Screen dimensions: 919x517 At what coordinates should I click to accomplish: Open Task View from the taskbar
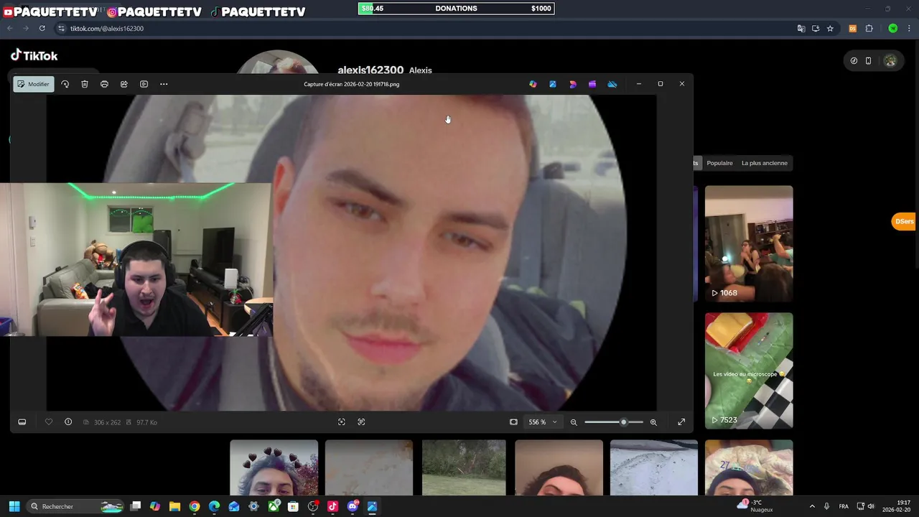click(x=135, y=506)
